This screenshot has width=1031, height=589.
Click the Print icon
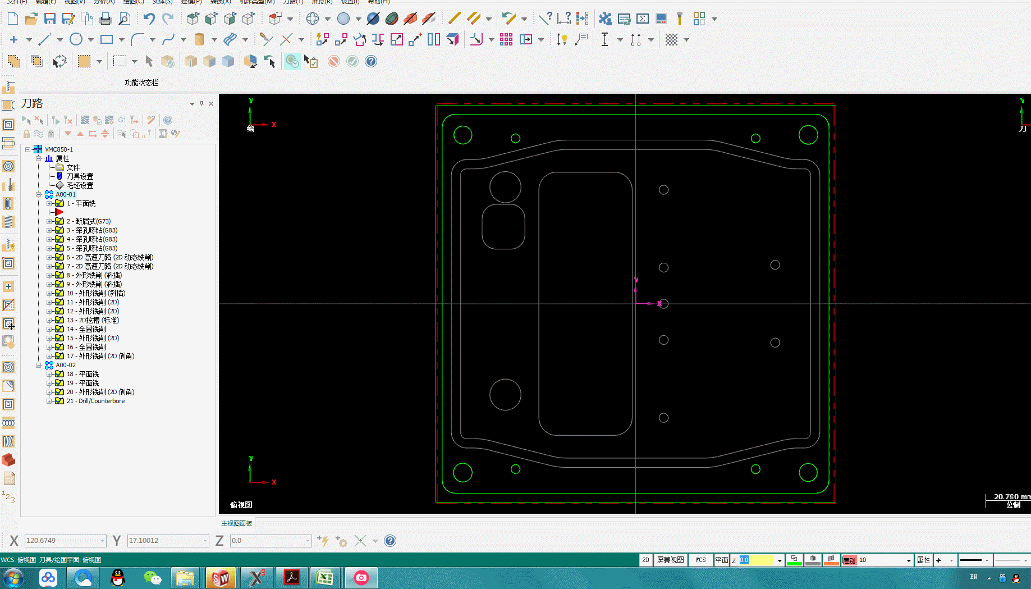click(106, 19)
